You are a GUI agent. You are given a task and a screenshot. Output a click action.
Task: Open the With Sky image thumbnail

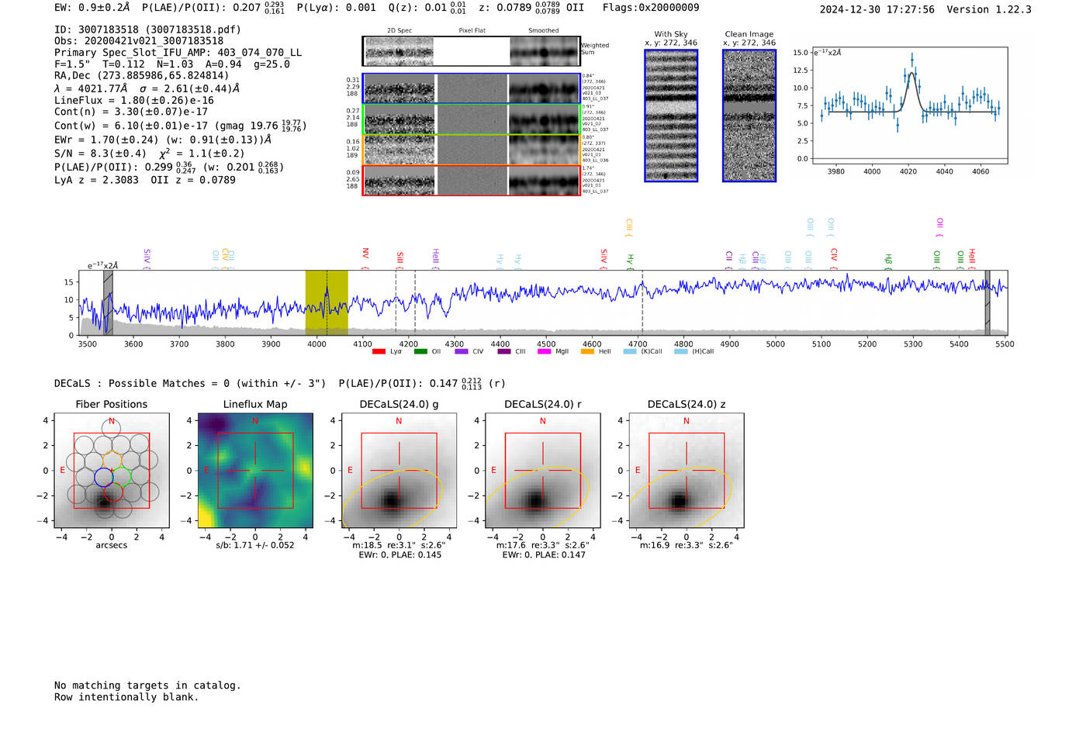tap(671, 116)
